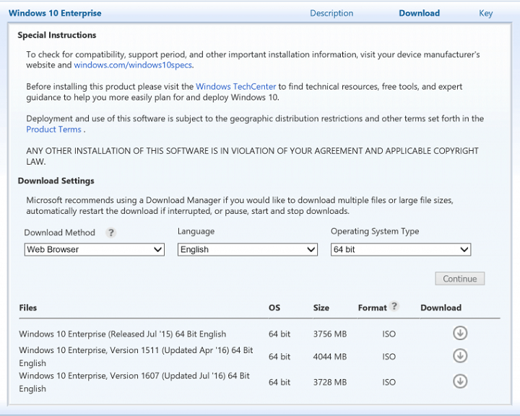This screenshot has height=416, width=520.
Task: Click the Continue button
Action: point(459,279)
